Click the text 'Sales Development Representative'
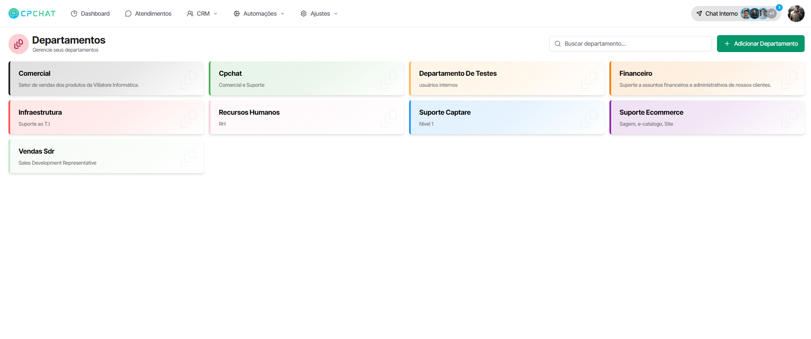The width and height of the screenshot is (811, 339). point(58,163)
